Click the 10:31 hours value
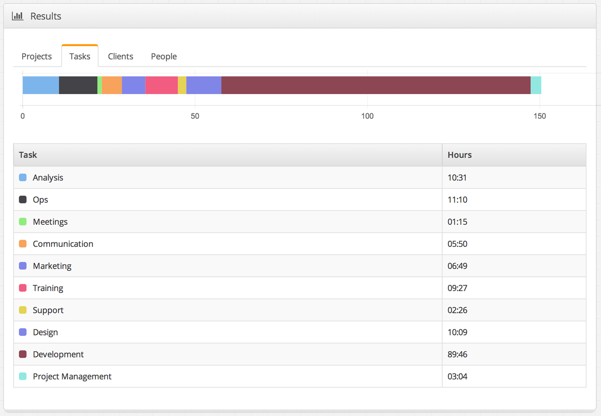Image resolution: width=601 pixels, height=416 pixels. point(457,178)
